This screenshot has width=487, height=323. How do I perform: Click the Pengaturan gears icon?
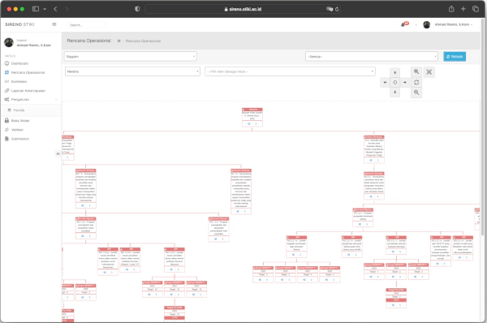pos(6,99)
